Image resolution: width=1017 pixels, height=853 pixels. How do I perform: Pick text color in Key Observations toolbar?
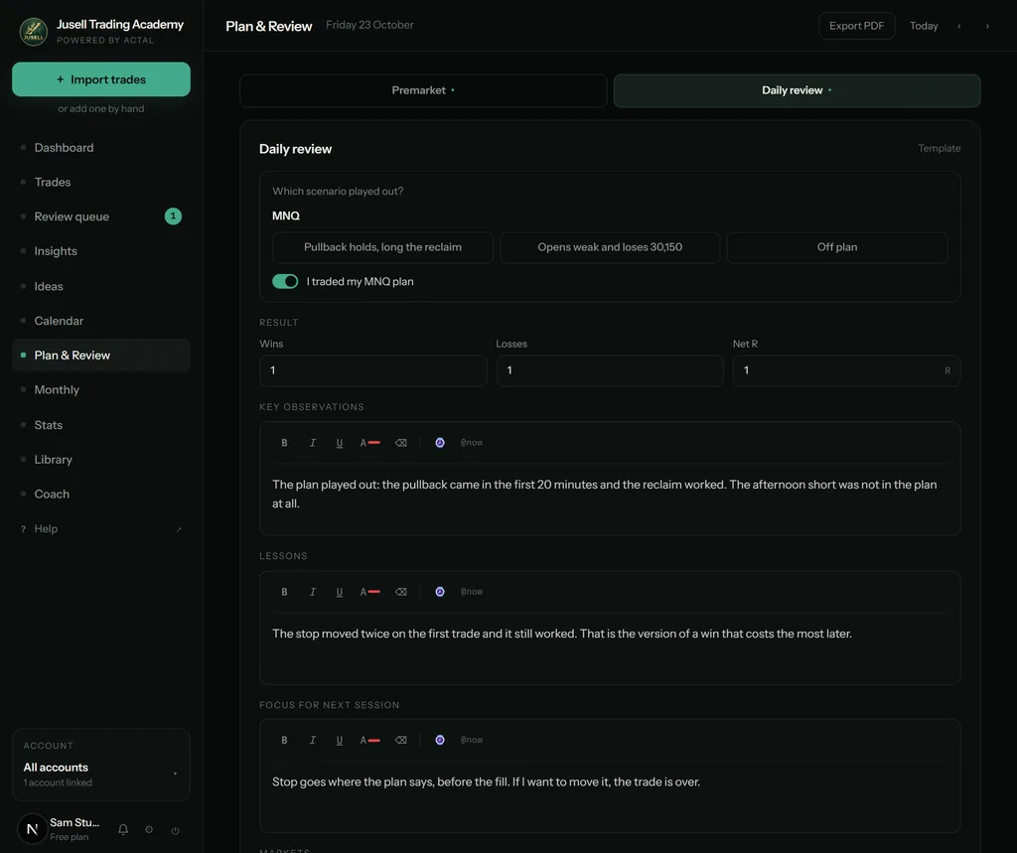point(369,443)
